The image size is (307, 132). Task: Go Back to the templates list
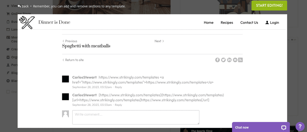pos(23,6)
